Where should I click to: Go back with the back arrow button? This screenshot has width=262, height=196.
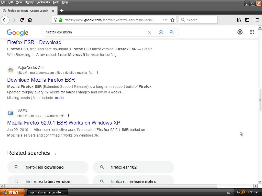pyautogui.click(x=5, y=20)
